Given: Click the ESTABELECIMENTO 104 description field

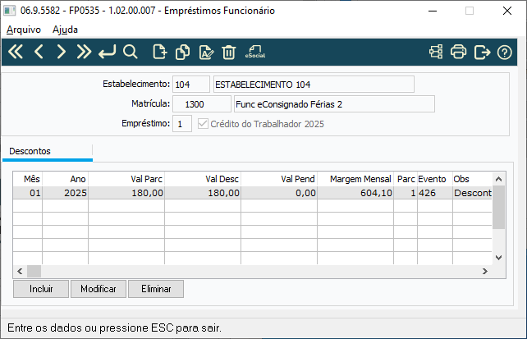Looking at the screenshot, I should [x=314, y=85].
